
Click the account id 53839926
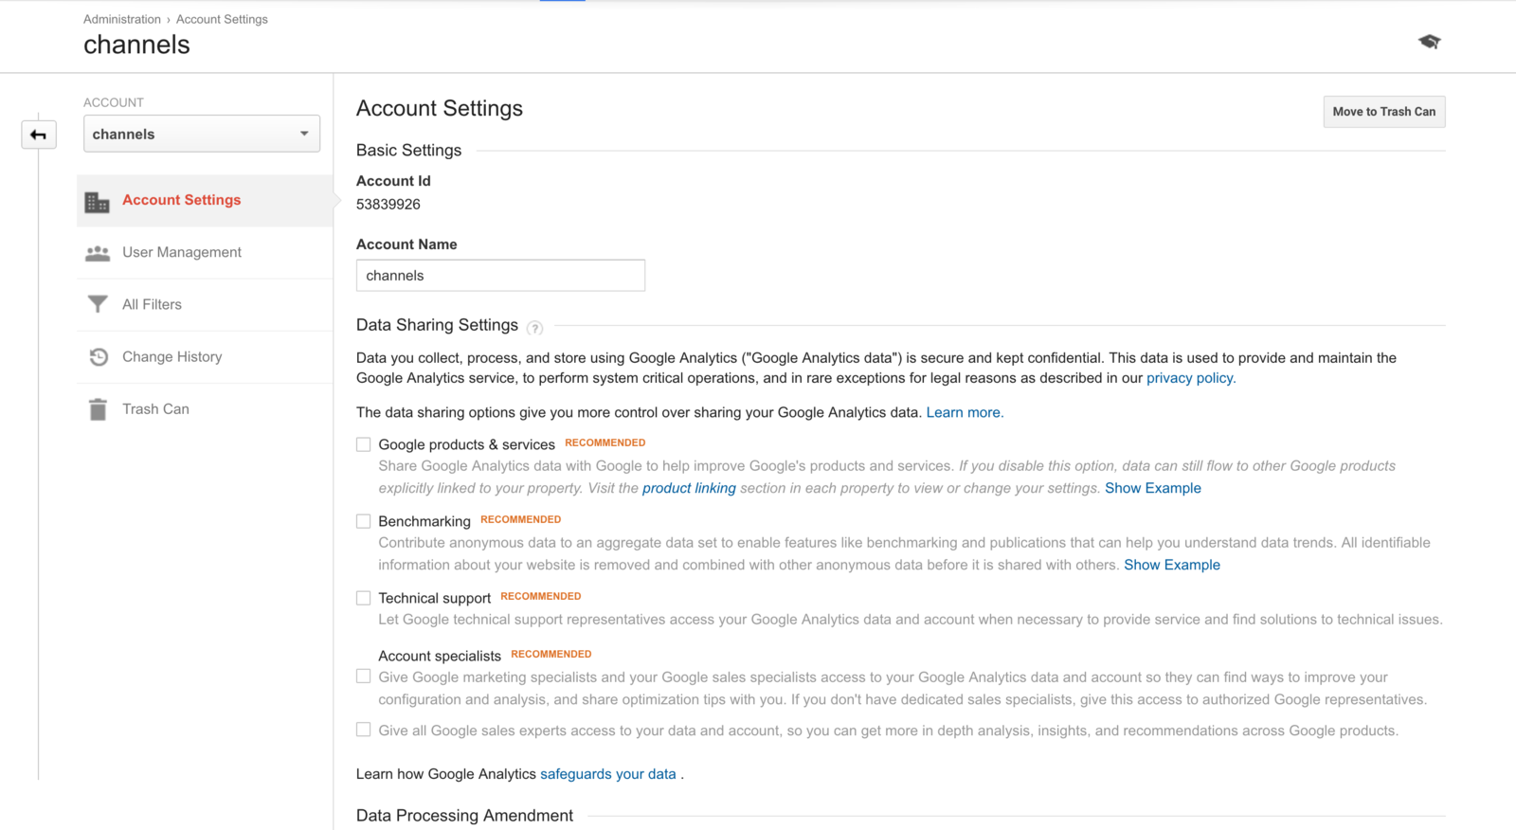pyautogui.click(x=388, y=204)
